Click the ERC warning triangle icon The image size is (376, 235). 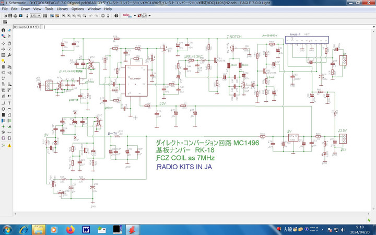coord(10,145)
